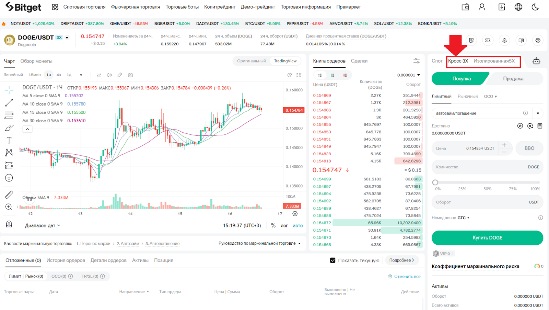
Task: Expand chart to fullscreen
Action: click(299, 75)
